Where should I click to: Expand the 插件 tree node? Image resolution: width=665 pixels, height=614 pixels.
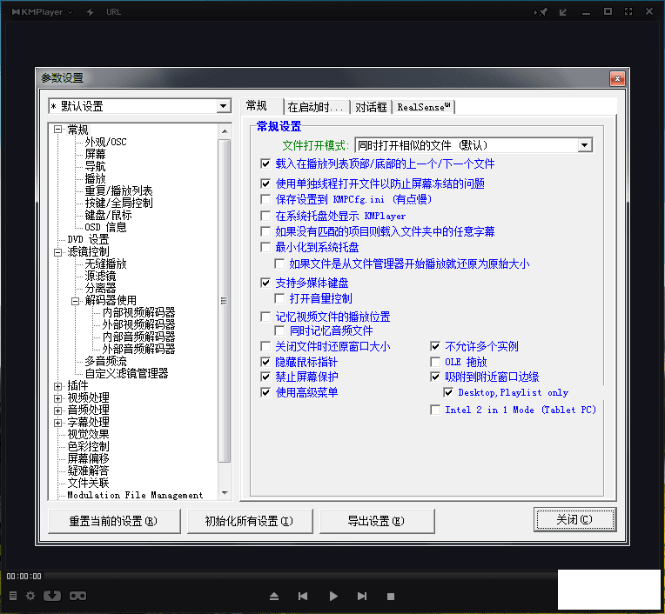57,386
